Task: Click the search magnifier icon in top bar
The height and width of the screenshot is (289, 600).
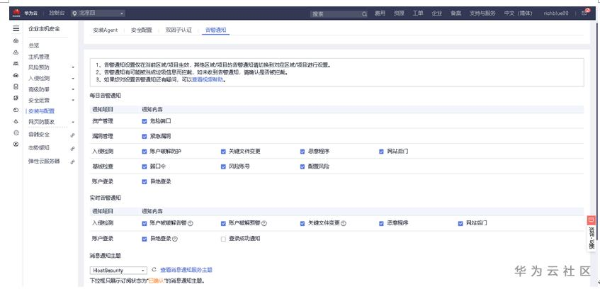Action: click(x=365, y=13)
